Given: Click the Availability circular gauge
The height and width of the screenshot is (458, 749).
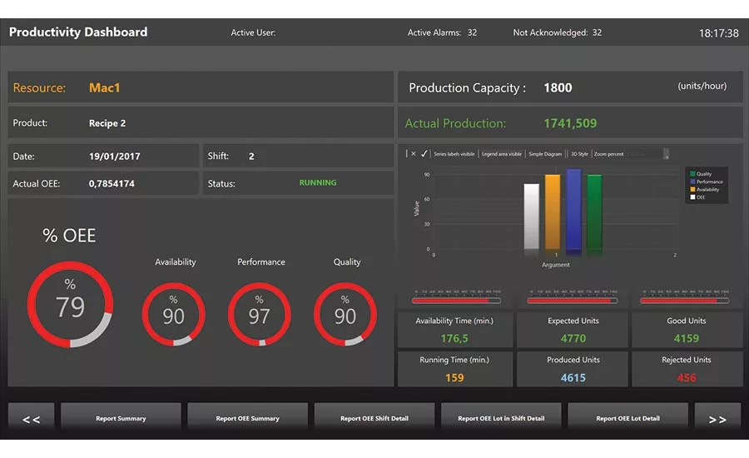Looking at the screenshot, I should (173, 314).
